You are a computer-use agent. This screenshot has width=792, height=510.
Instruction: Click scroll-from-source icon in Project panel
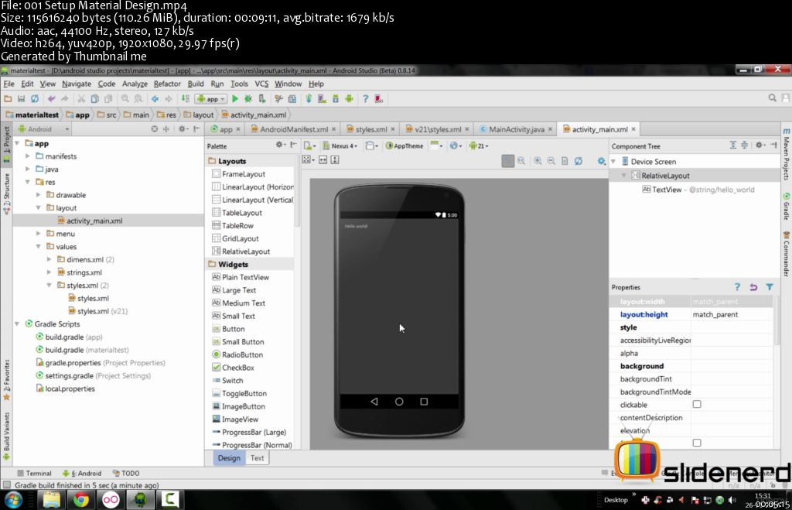click(x=154, y=129)
